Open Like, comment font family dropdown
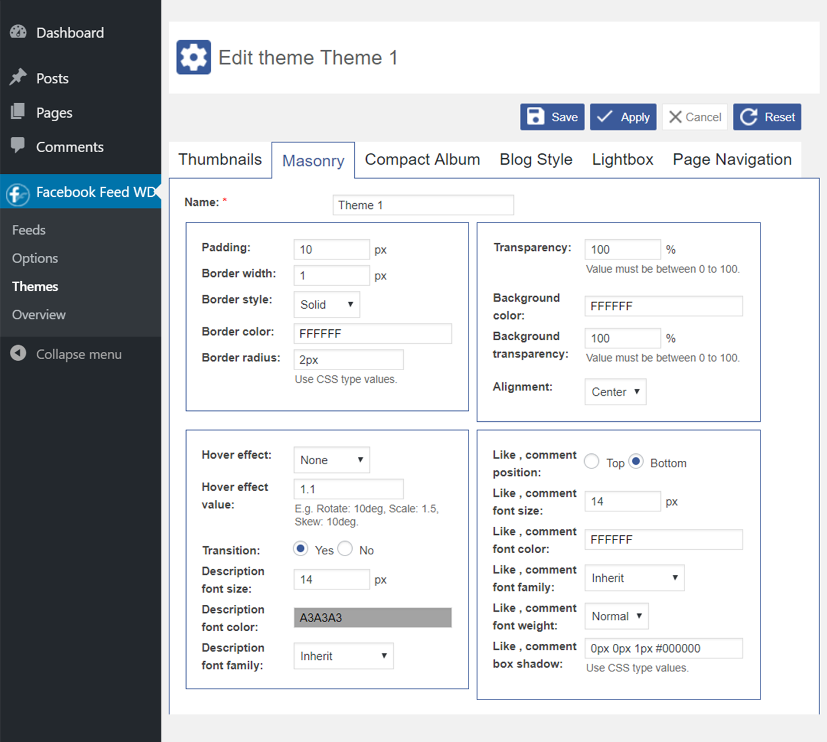Viewport: 827px width, 742px height. (635, 578)
